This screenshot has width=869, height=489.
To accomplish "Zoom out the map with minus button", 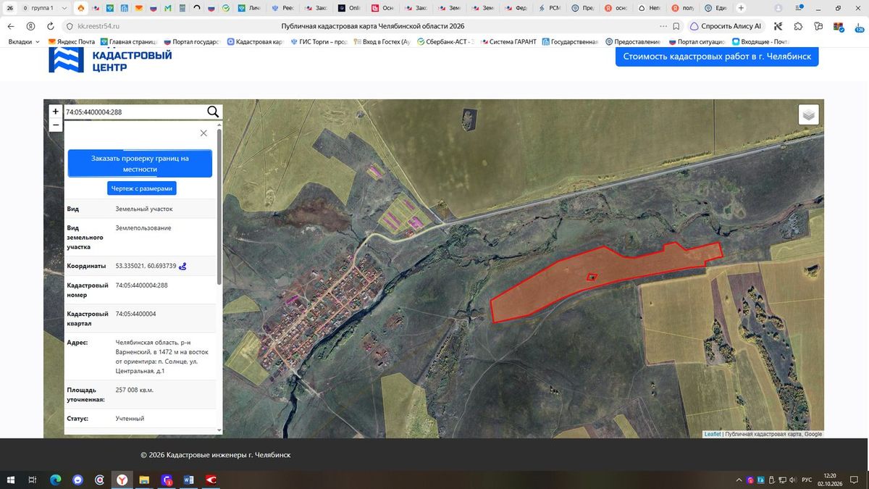I will [x=56, y=125].
